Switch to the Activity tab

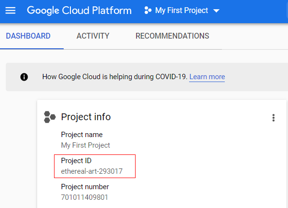[93, 36]
